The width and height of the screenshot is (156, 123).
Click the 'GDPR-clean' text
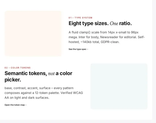pyautogui.click(x=110, y=42)
